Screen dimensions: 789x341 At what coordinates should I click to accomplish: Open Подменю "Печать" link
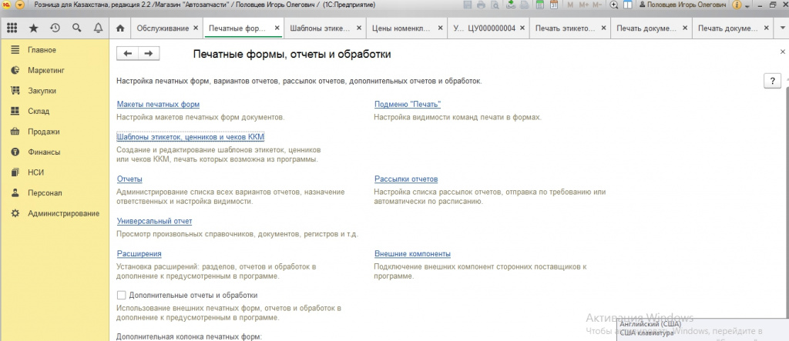pyautogui.click(x=408, y=105)
